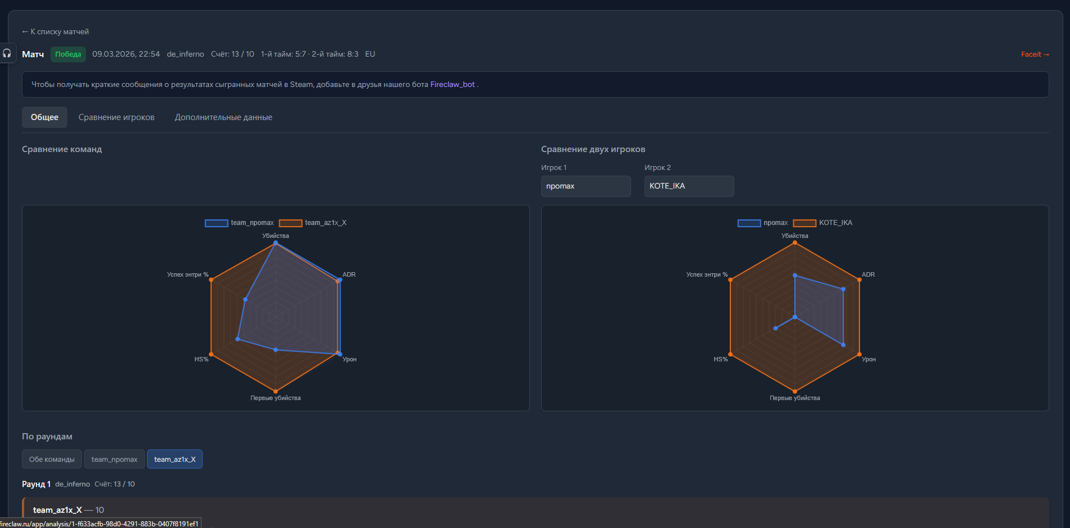Toggle team_npomax blue legend box in team chart
The width and height of the screenshot is (1070, 528).
pos(216,223)
